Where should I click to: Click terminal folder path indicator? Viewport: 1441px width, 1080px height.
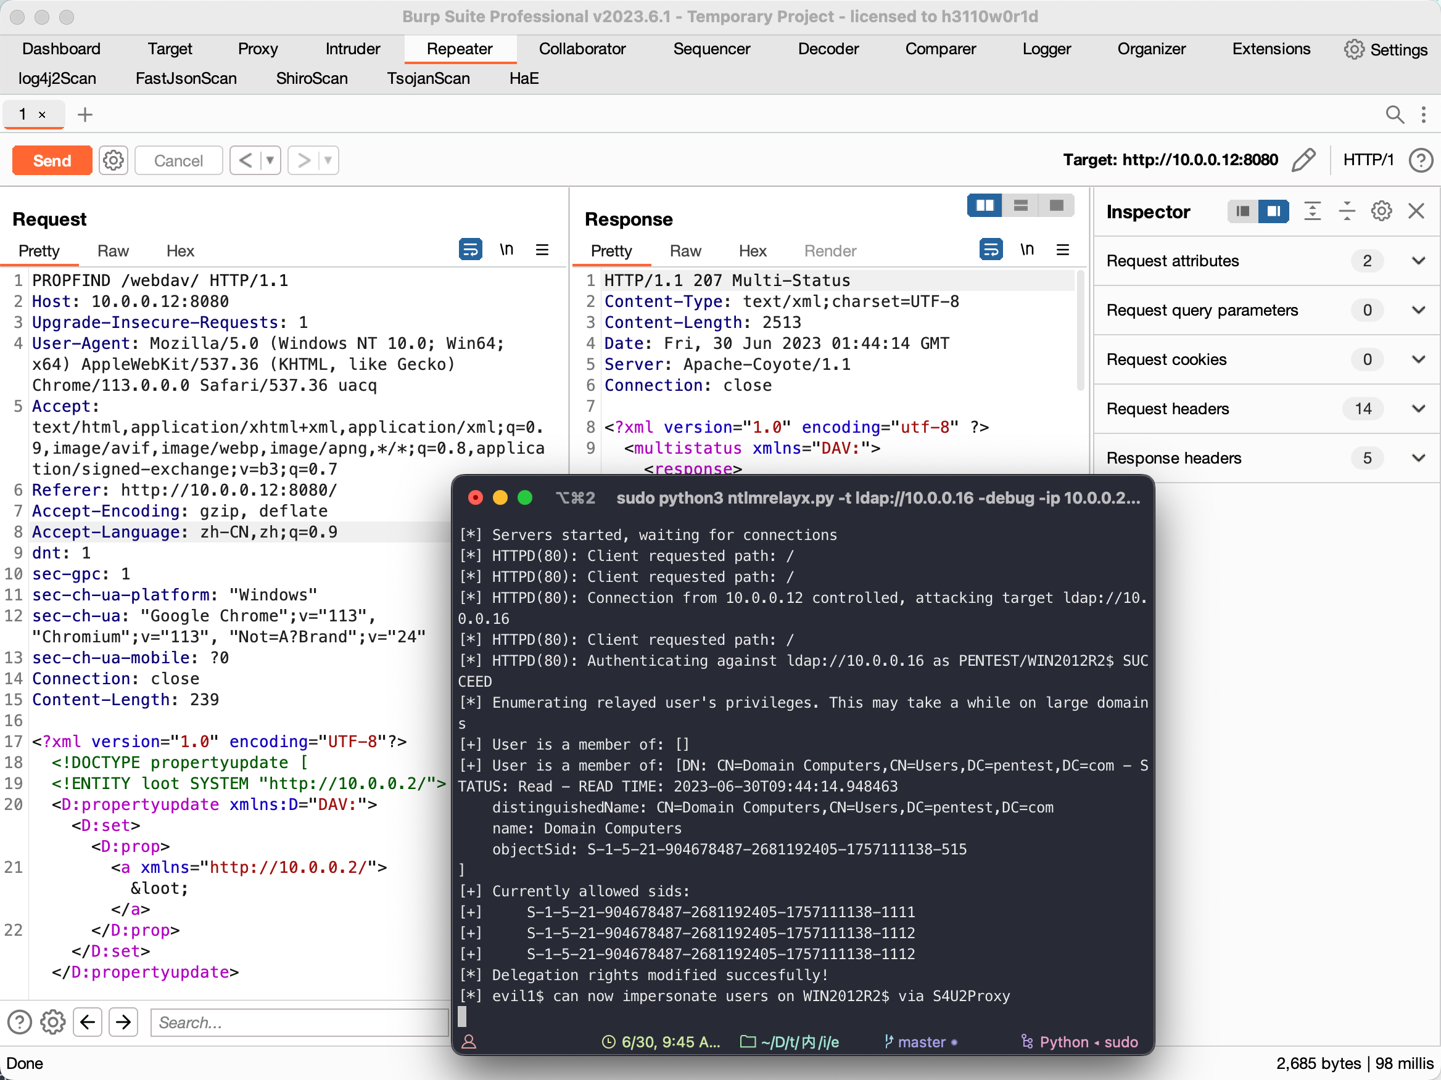point(790,1042)
